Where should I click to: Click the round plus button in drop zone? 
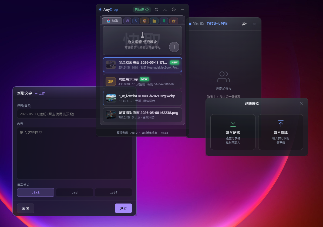click(174, 47)
